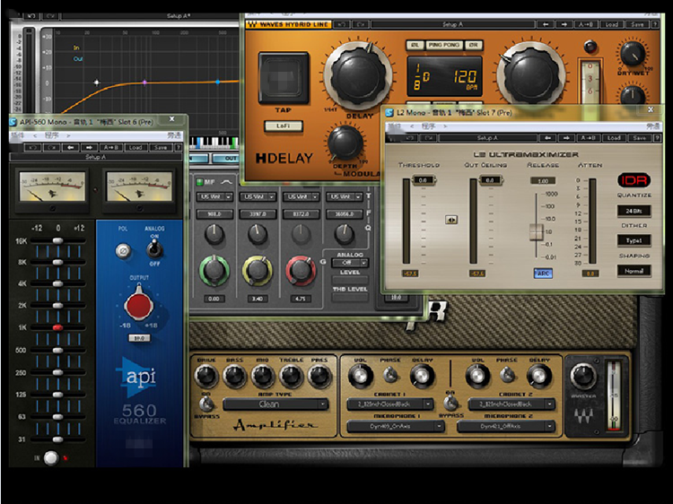This screenshot has width=673, height=504.
Task: Toggle the ARC button in L2
Action: 543,274
